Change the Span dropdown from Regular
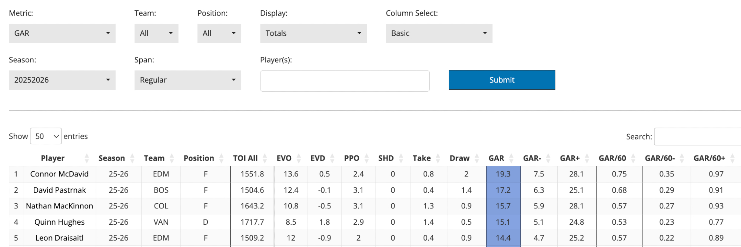This screenshot has height=247, width=741. pos(187,80)
